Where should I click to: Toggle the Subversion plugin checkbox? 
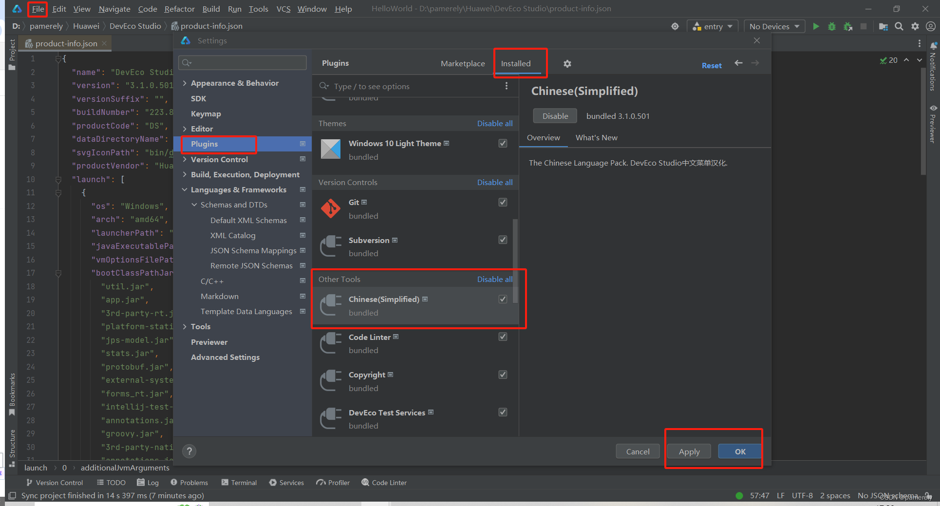click(503, 240)
